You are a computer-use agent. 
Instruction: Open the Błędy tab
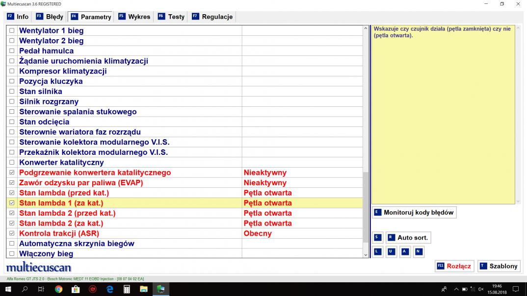click(x=50, y=17)
